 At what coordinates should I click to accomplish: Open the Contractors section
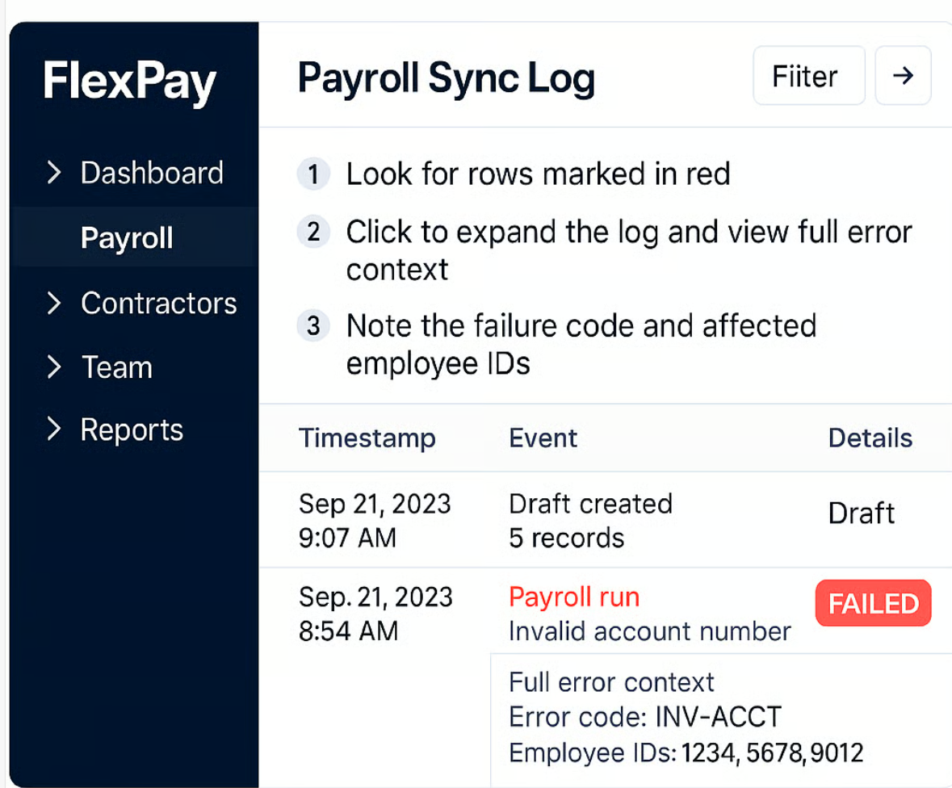coord(158,303)
